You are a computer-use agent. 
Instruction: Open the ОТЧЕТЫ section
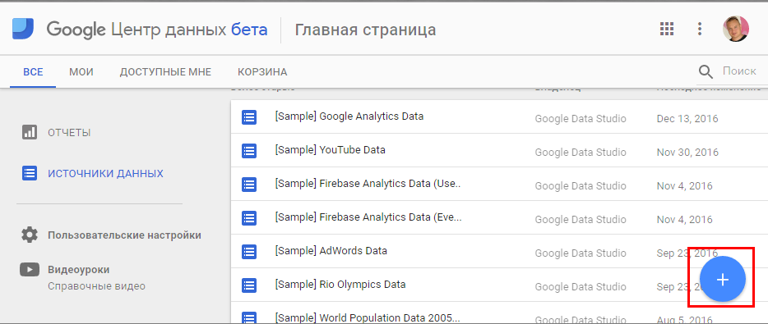pos(69,132)
